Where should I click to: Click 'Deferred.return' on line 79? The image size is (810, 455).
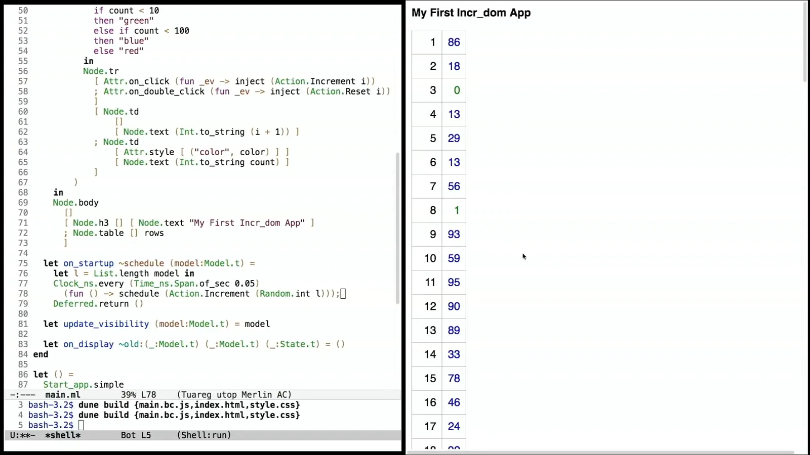coord(91,304)
